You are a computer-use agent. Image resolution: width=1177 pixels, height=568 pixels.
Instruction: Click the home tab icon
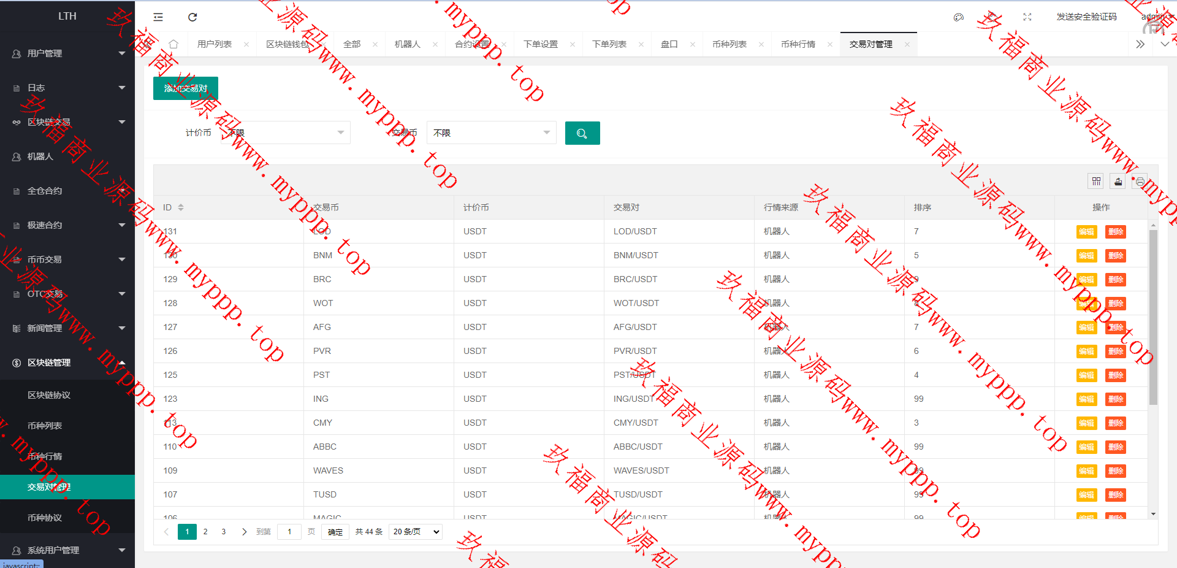pyautogui.click(x=173, y=44)
